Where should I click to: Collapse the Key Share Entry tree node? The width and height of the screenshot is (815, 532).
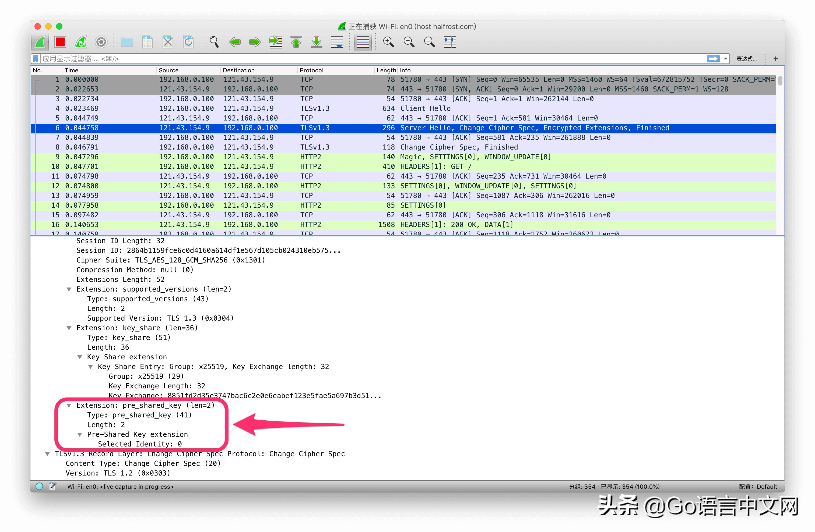coord(90,367)
